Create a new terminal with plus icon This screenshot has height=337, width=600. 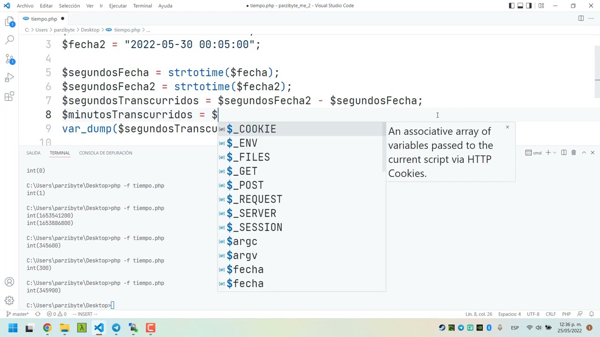pyautogui.click(x=547, y=153)
